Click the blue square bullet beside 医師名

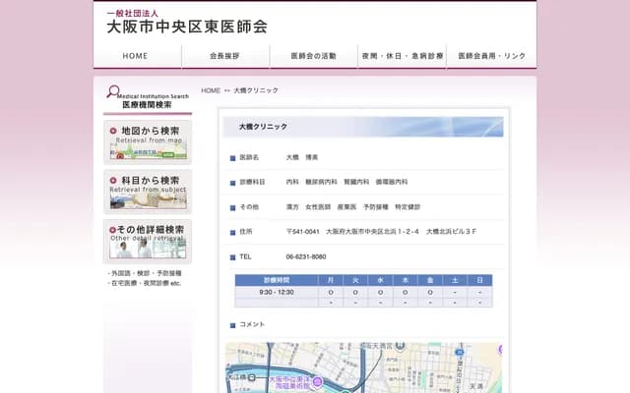231,157
